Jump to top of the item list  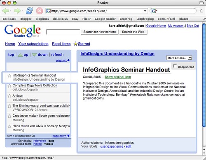click(x=11, y=55)
